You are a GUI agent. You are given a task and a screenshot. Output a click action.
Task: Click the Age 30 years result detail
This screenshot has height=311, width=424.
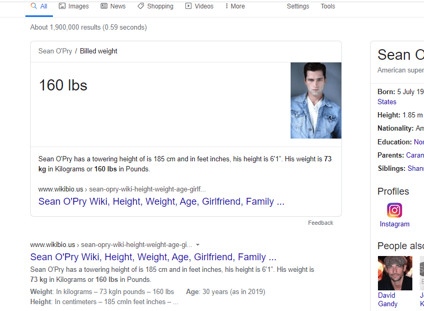pos(225,292)
